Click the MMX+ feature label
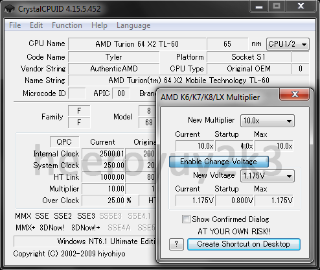Viewport: 320px width, 270px height. tap(25, 228)
